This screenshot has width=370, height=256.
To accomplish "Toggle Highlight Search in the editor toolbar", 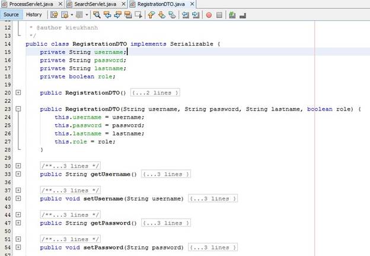I will pyautogui.click(x=128, y=15).
